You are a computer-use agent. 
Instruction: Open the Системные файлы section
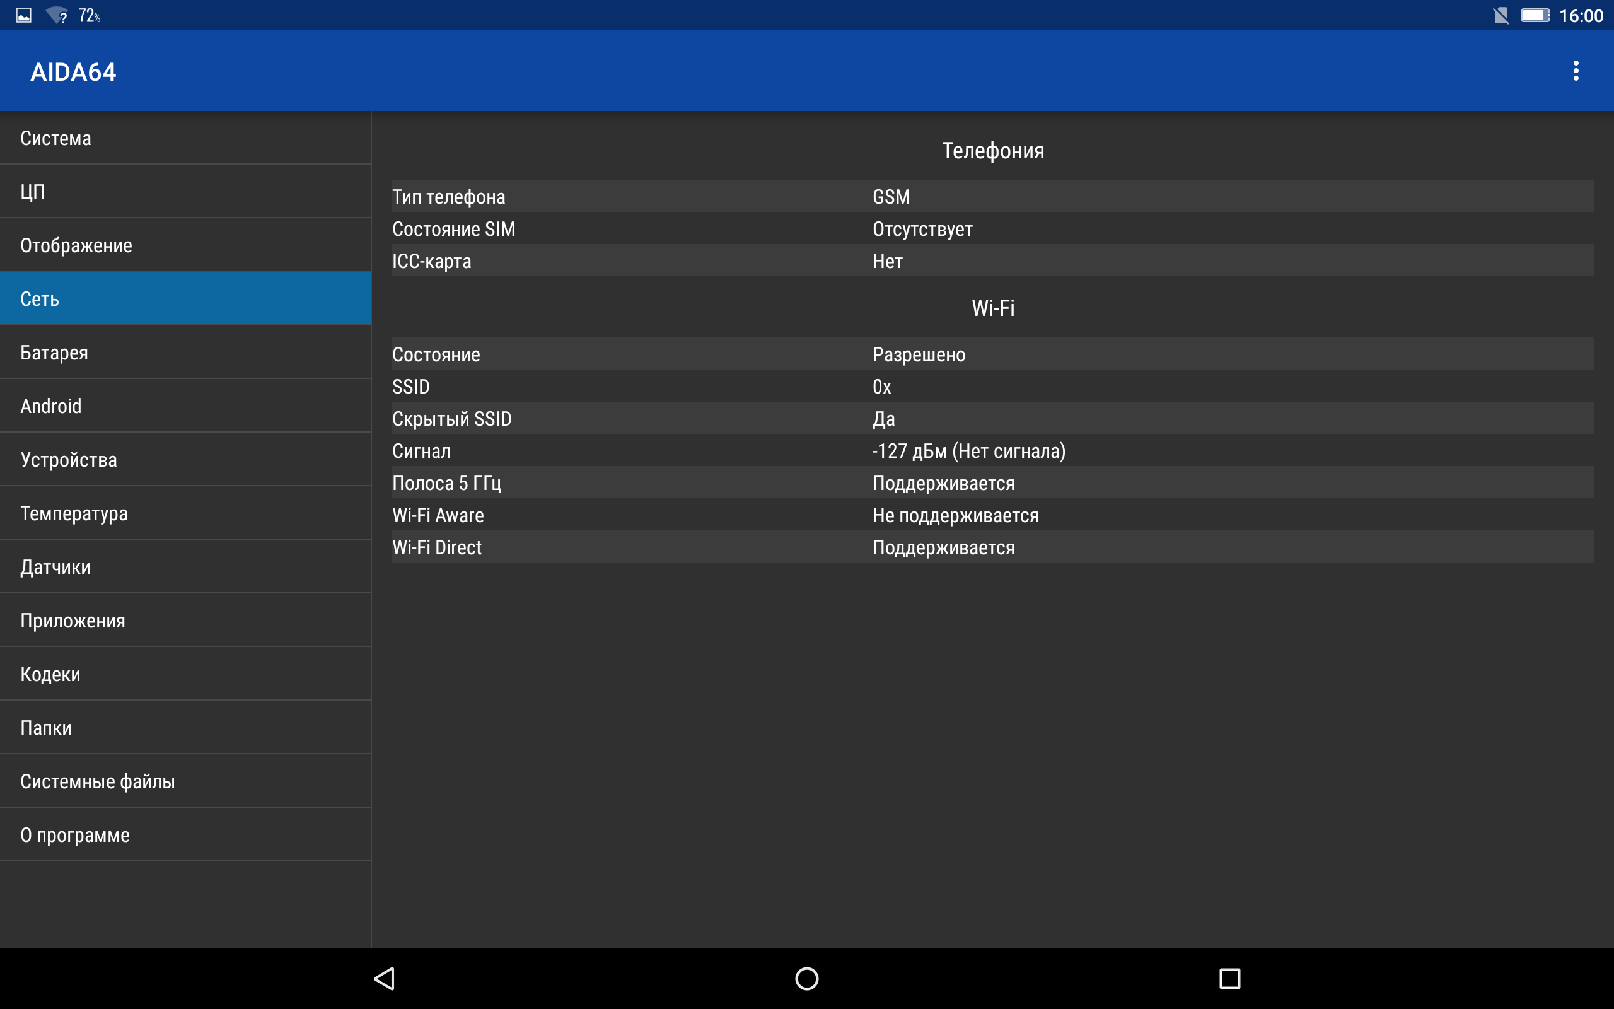[x=185, y=781]
